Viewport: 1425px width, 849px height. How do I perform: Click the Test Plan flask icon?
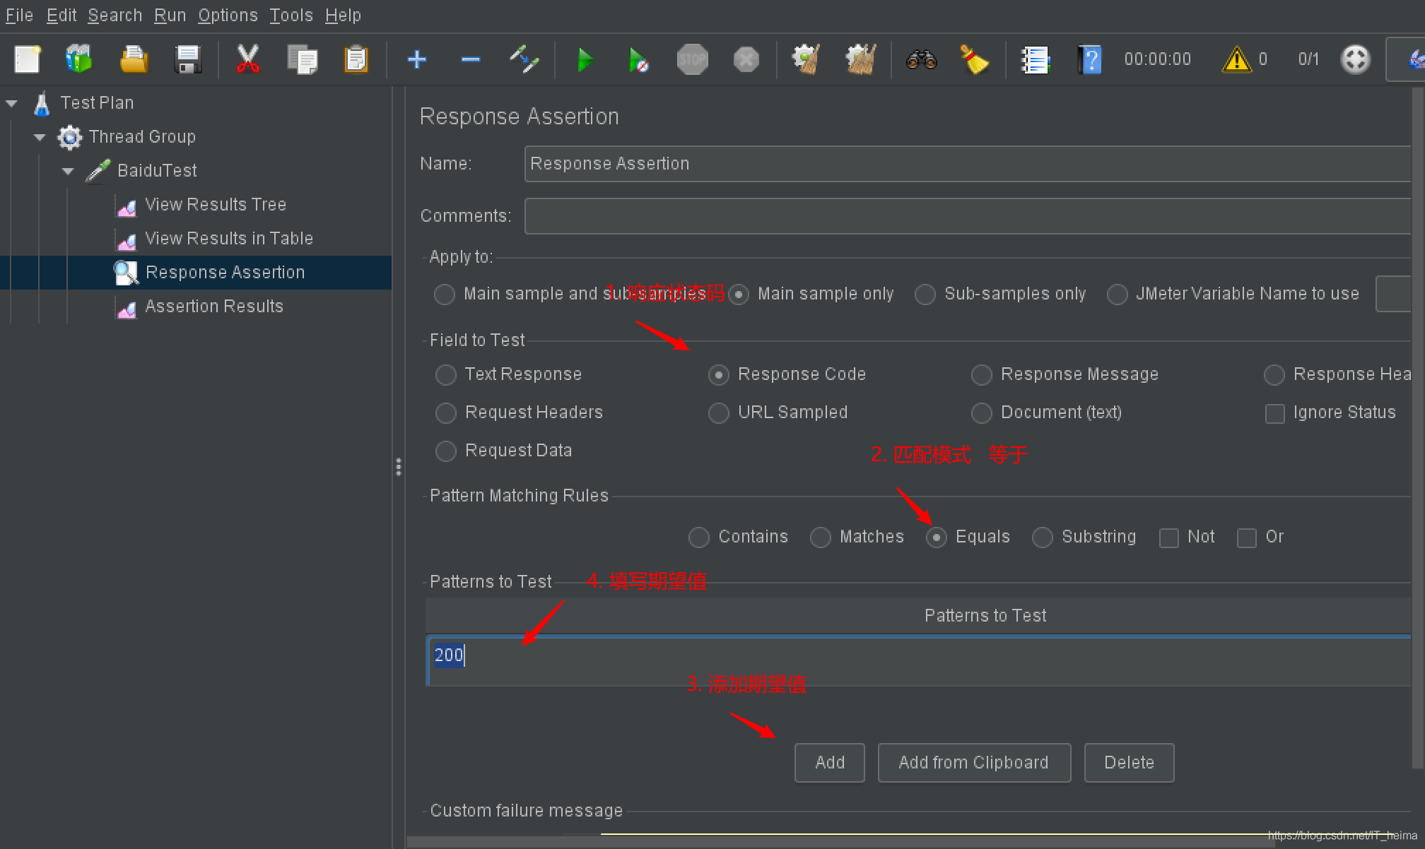coord(42,103)
